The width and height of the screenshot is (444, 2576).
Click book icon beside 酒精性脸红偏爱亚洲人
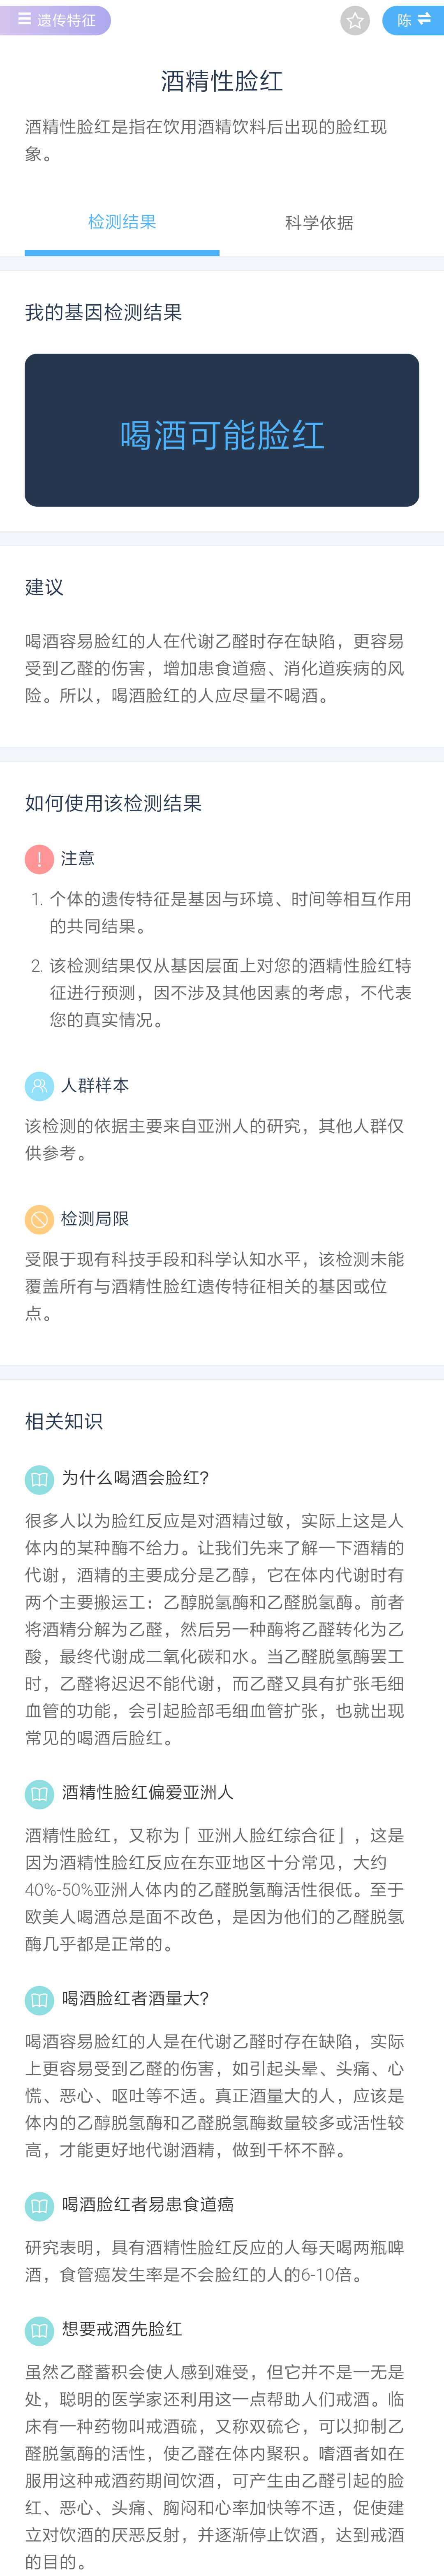click(39, 1793)
